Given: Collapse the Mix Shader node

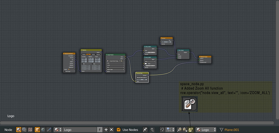Looking at the screenshot, I should (178, 50).
